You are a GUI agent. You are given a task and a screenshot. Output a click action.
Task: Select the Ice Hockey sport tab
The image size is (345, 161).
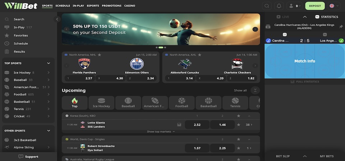click(x=101, y=103)
